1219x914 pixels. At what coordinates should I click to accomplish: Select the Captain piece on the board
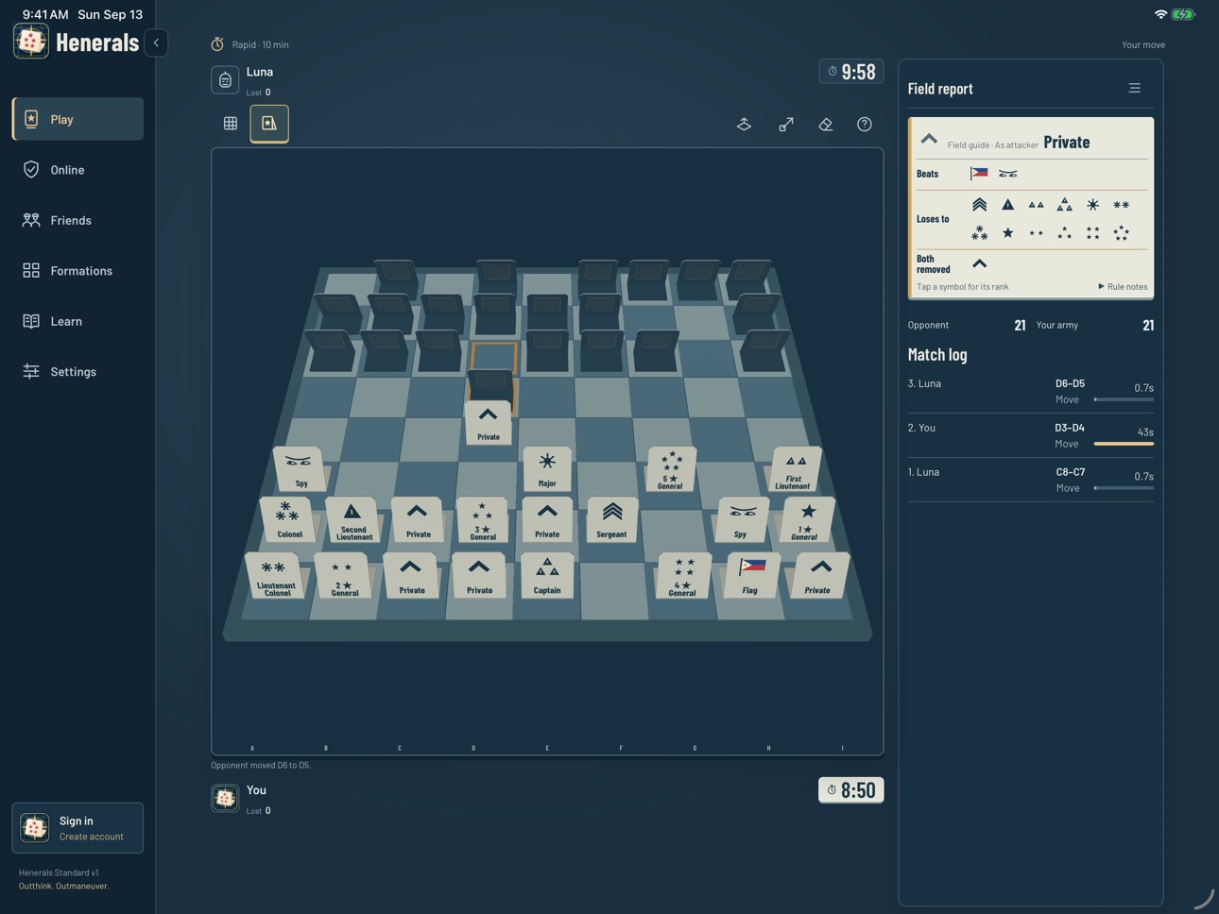click(547, 576)
